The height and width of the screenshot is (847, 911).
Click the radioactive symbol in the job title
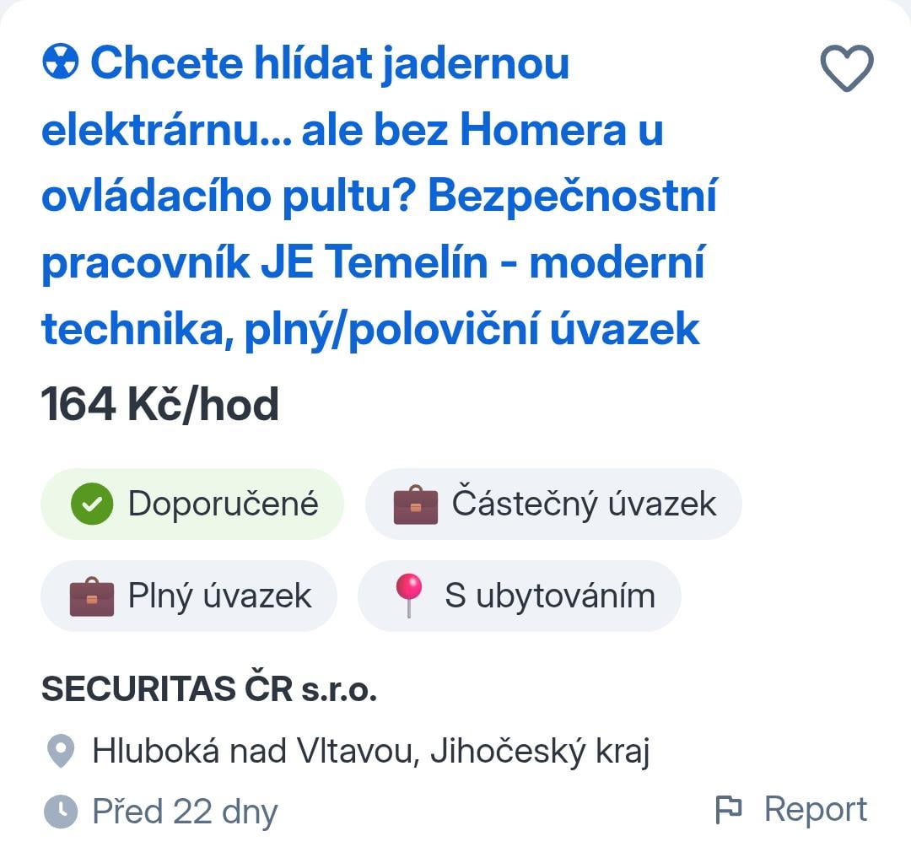click(x=59, y=62)
